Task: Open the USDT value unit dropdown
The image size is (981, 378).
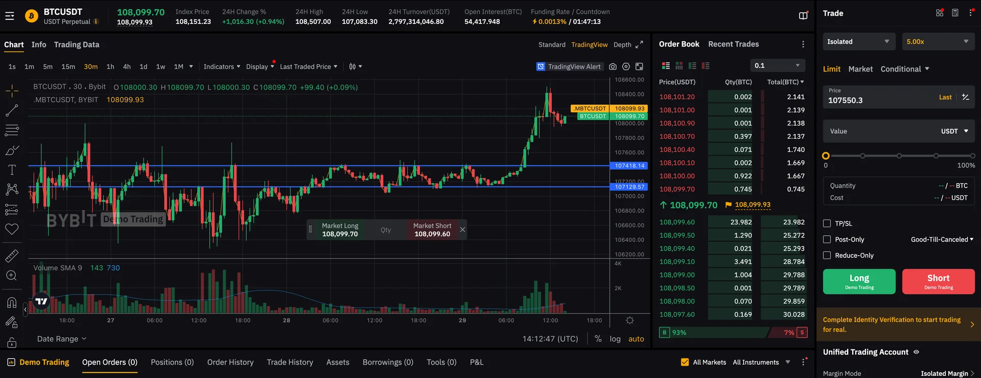Action: coord(954,131)
